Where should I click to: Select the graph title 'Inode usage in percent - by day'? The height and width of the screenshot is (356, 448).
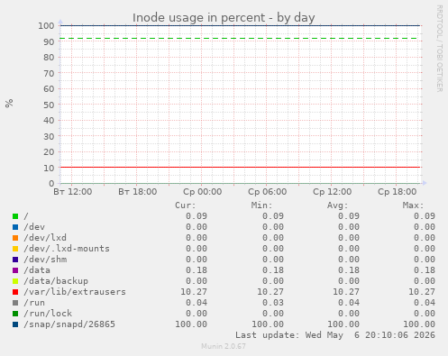224,18
